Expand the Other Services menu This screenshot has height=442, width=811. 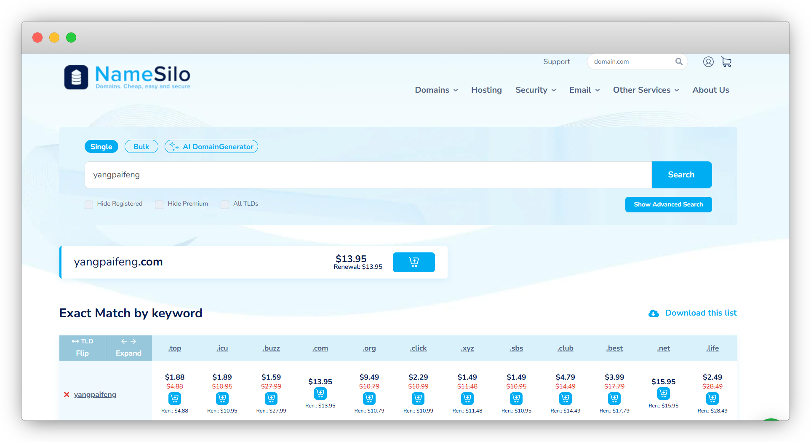646,90
